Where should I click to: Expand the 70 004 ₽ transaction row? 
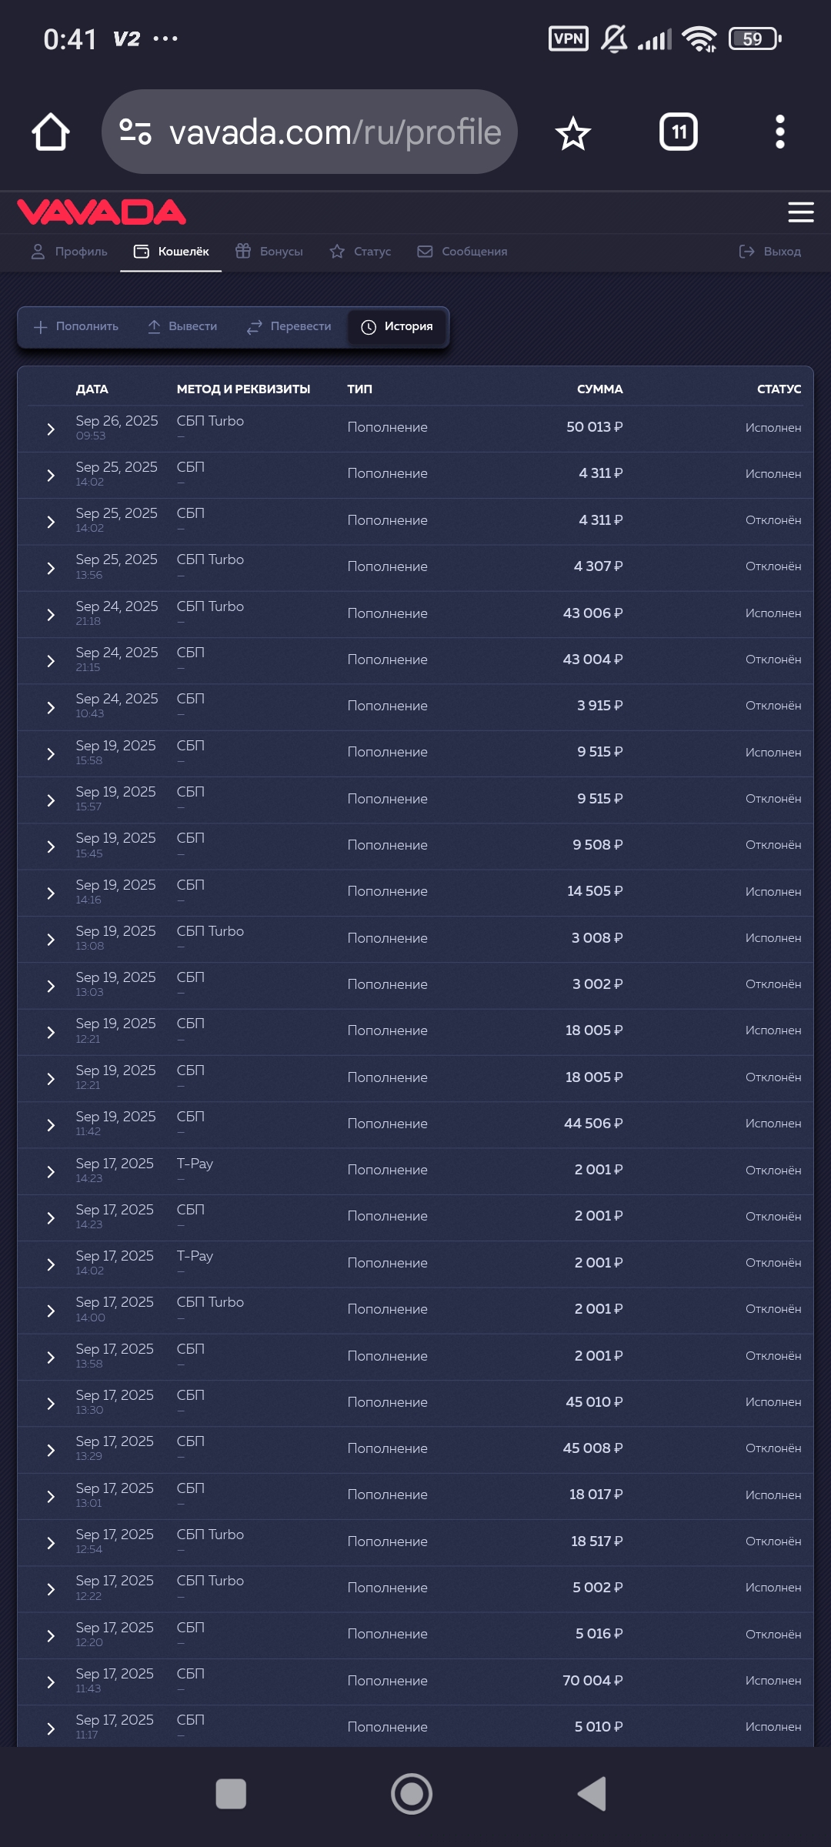pyautogui.click(x=51, y=1682)
